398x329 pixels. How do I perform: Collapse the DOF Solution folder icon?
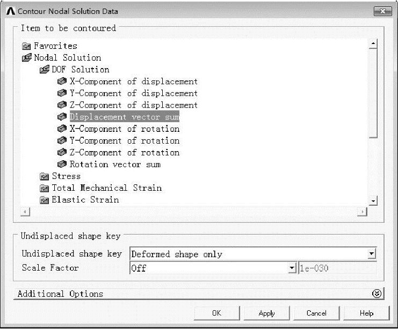point(45,70)
